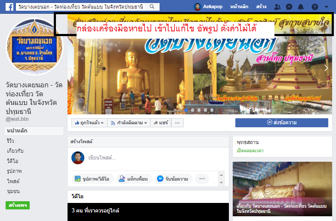Screen dimensions: 336x221
Task: Click Aekapop profile name link
Action: click(213, 6)
